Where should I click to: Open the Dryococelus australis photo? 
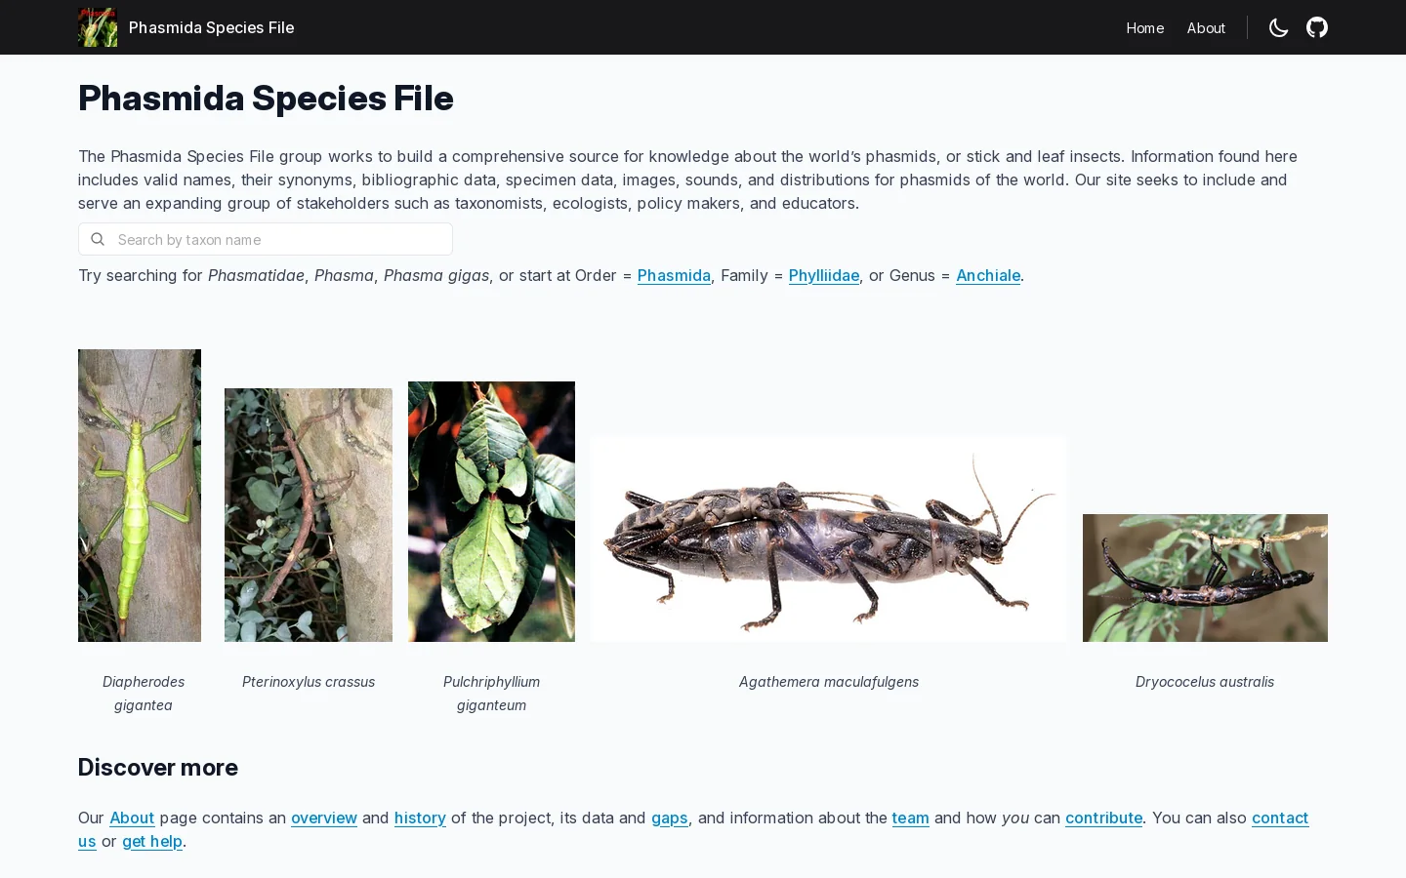(x=1205, y=578)
